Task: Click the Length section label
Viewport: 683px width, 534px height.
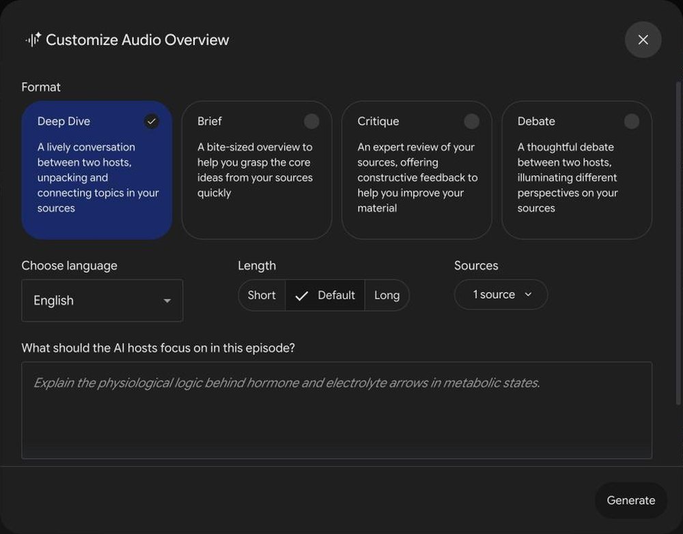Action: coord(257,266)
